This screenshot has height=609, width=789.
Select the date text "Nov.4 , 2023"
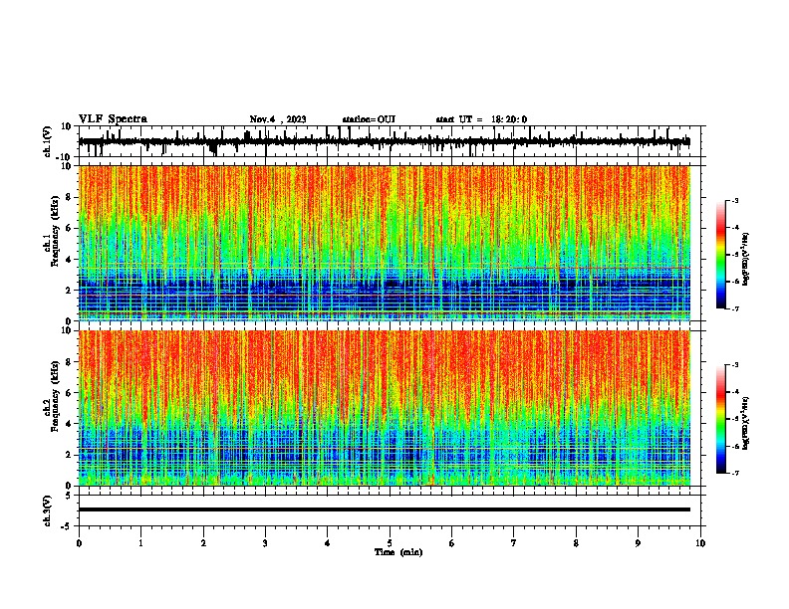click(278, 119)
